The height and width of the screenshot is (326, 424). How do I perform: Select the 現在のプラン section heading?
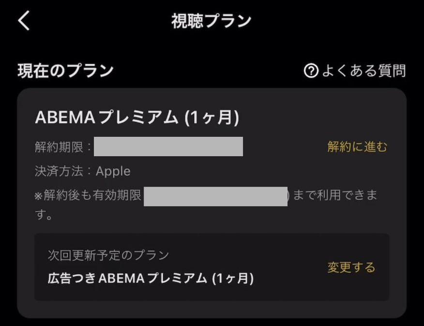click(x=65, y=71)
